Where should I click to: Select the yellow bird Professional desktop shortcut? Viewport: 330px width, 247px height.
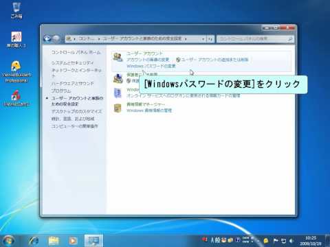click(16, 66)
